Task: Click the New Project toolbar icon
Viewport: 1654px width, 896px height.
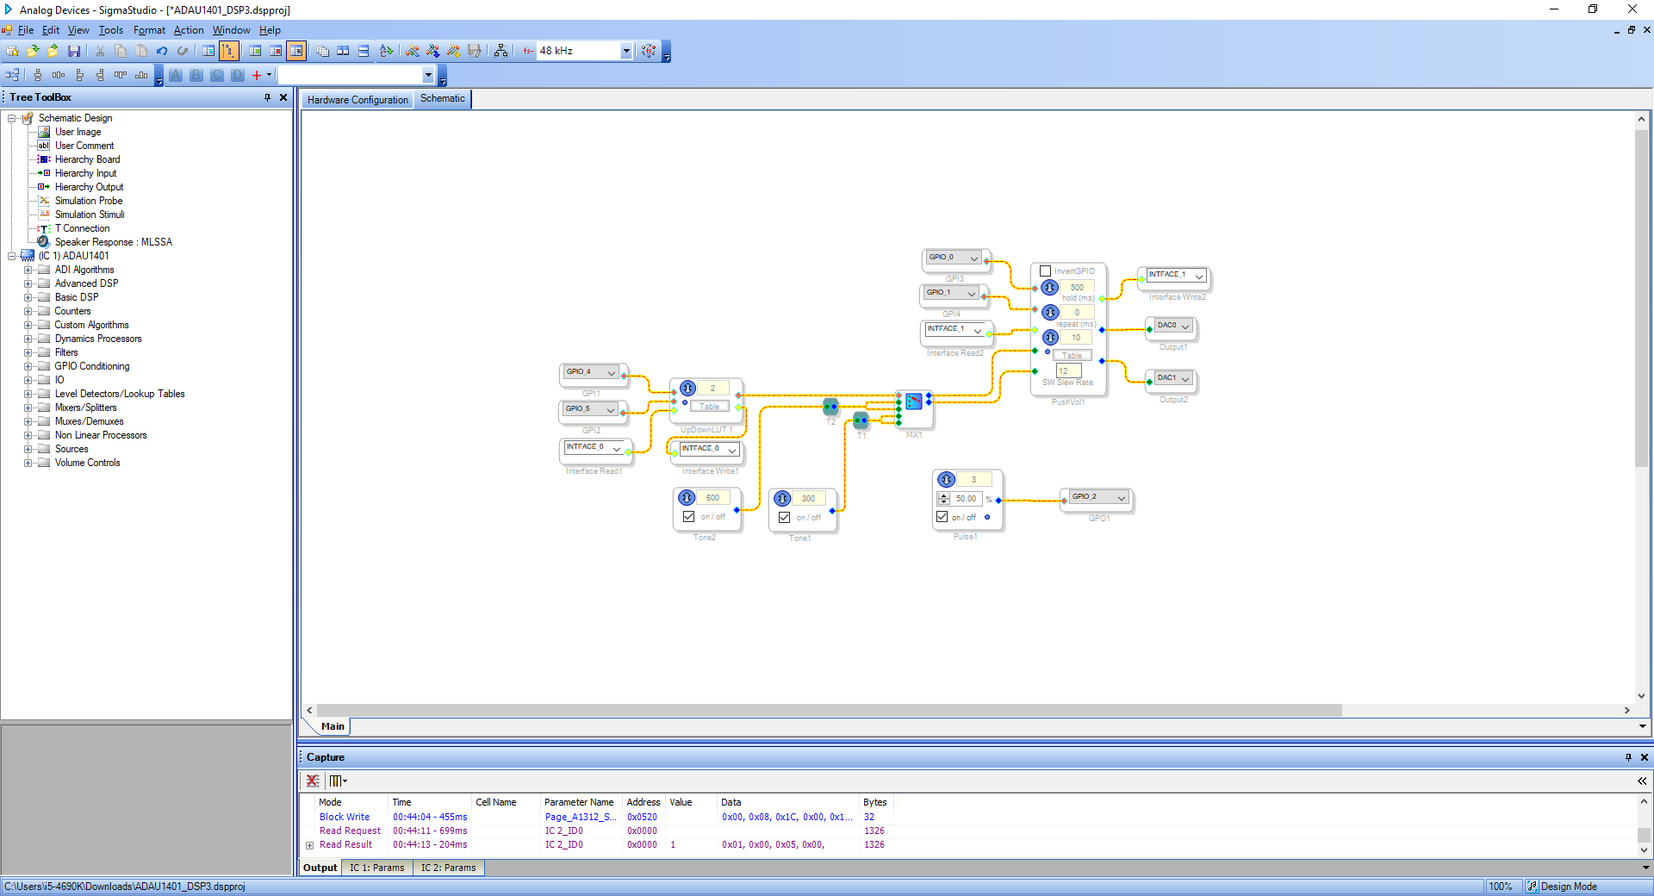Action: pyautogui.click(x=12, y=51)
